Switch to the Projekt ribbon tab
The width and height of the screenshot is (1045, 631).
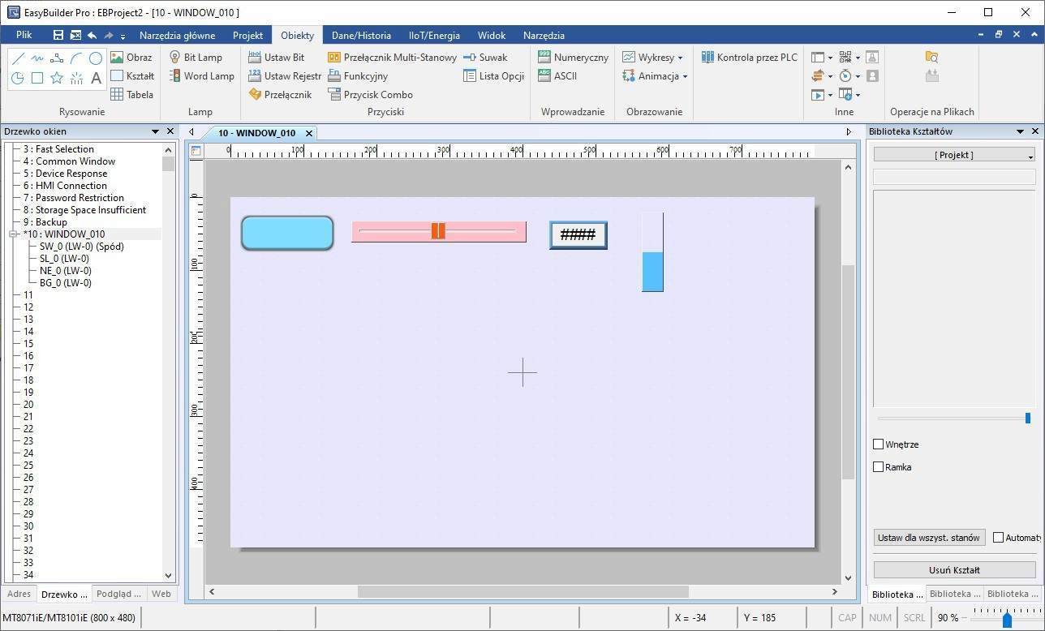(x=247, y=36)
